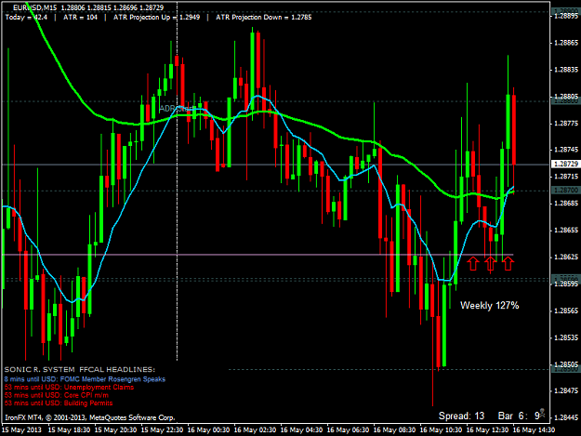The width and height of the screenshot is (581, 436).
Task: Click the '15 May 2013' time axis label
Action: click(x=21, y=429)
